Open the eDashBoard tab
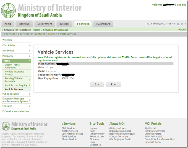This screenshot has width=188, height=148. coord(103,24)
